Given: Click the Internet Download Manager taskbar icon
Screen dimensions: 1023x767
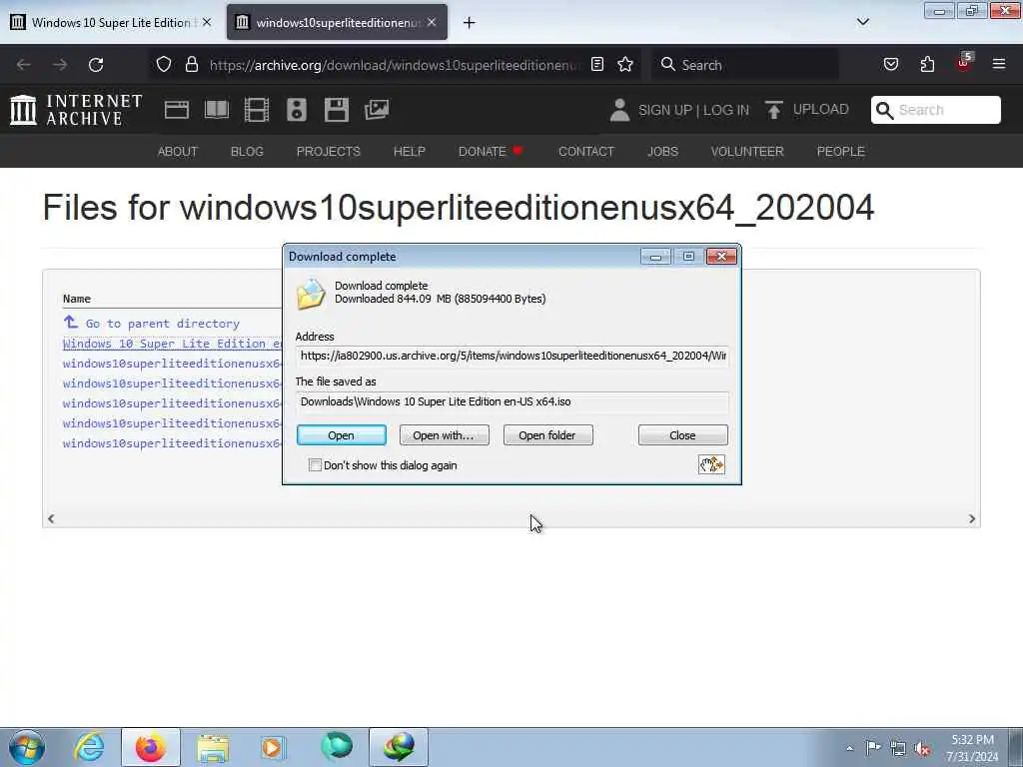Looking at the screenshot, I should click(x=399, y=747).
